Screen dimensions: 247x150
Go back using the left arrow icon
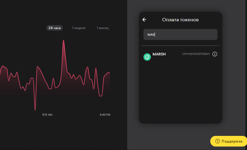(x=144, y=19)
